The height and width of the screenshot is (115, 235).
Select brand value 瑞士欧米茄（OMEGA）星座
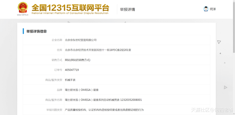pyautogui.click(x=82, y=90)
